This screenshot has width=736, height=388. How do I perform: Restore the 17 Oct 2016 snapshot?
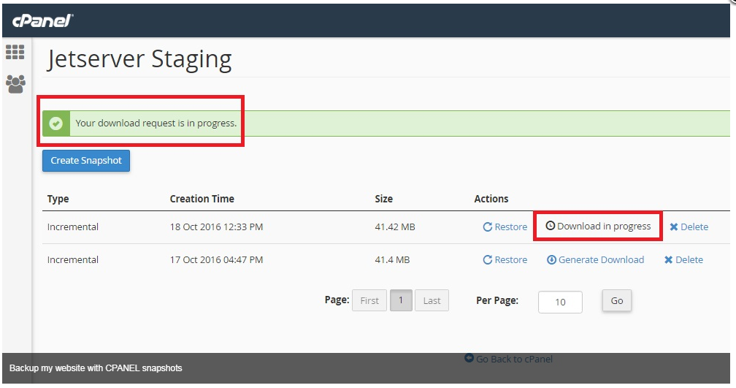pyautogui.click(x=505, y=260)
